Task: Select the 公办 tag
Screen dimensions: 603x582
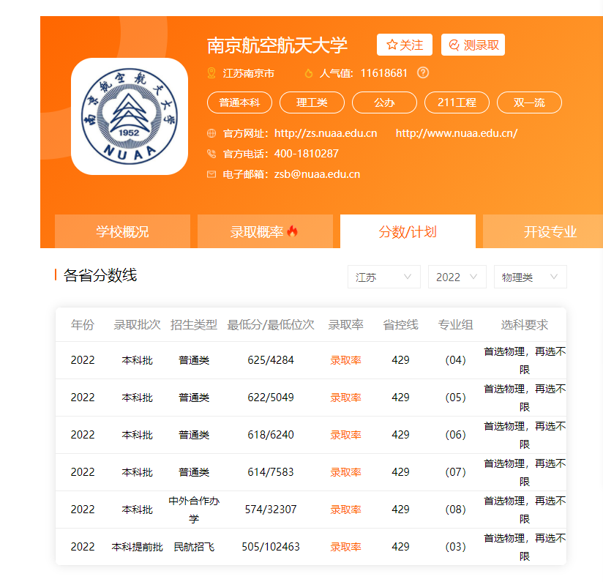Action: coord(384,102)
